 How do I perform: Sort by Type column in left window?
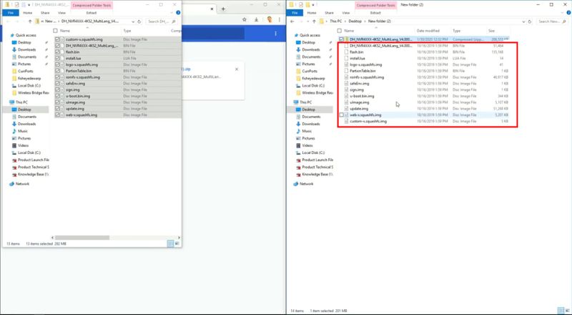coord(127,31)
